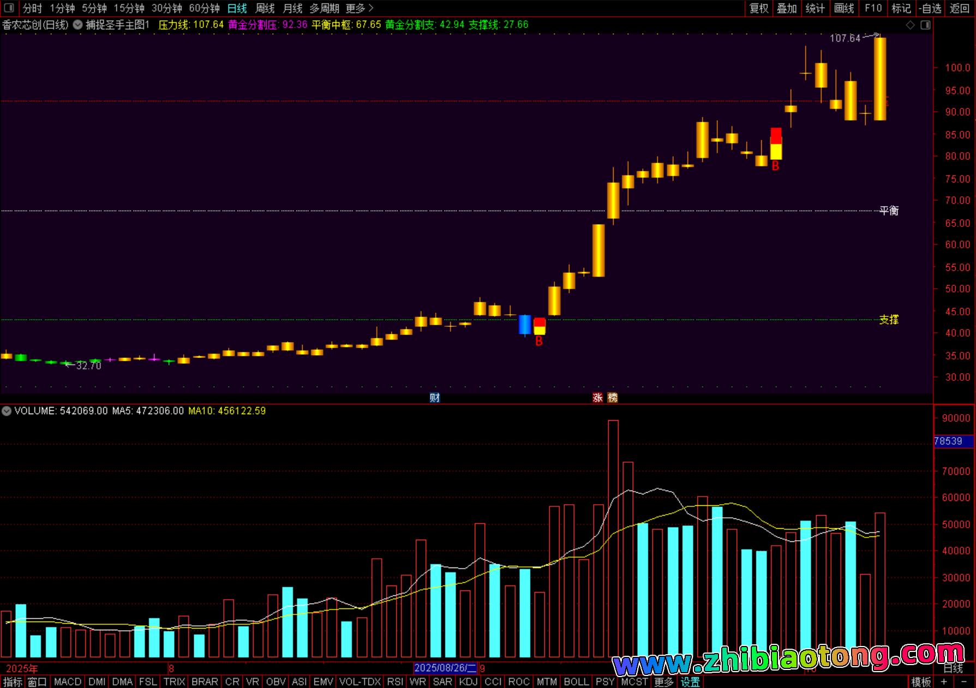The image size is (976, 688).
Task: Click the 榜 marker icon on the chart
Action: [613, 398]
